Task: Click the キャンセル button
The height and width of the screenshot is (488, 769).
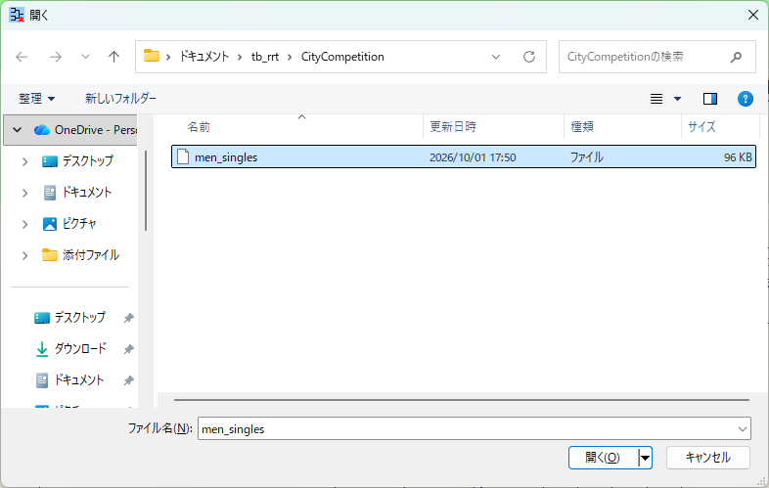Action: 707,458
